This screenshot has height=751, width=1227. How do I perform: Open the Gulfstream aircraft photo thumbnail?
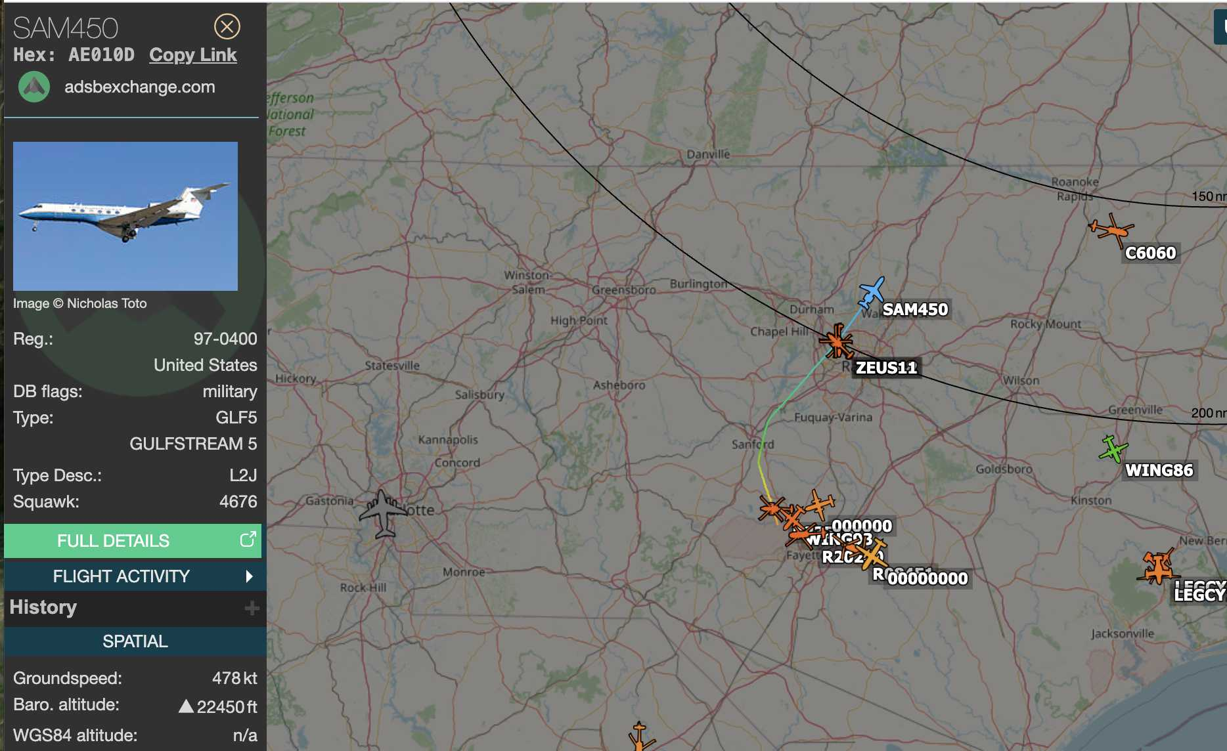click(125, 216)
